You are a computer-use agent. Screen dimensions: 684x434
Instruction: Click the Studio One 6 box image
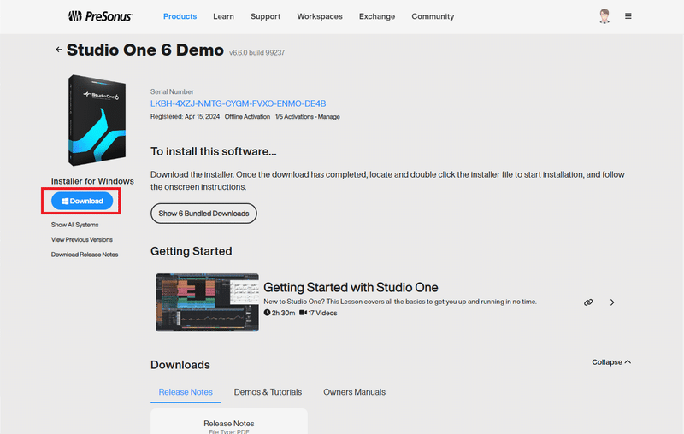point(97,120)
